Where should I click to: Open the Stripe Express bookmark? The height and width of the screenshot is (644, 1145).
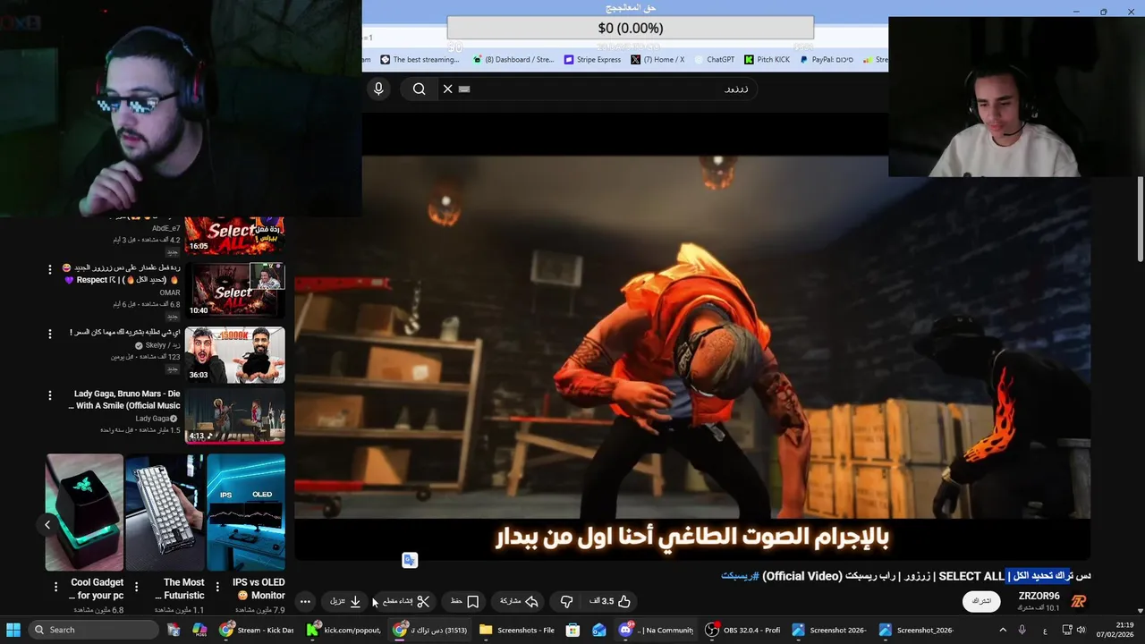[592, 60]
